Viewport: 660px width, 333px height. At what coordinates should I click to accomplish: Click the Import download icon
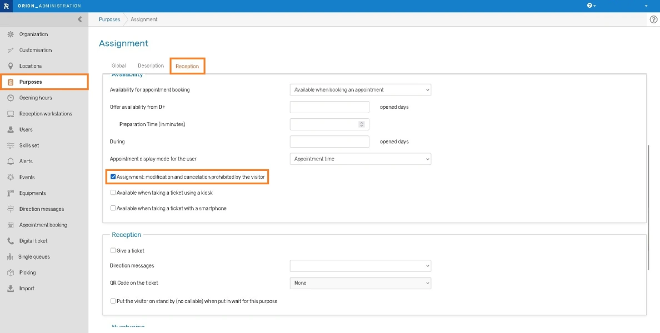click(10, 289)
